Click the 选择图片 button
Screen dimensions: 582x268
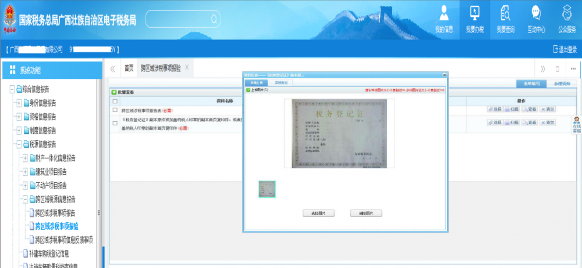click(318, 213)
